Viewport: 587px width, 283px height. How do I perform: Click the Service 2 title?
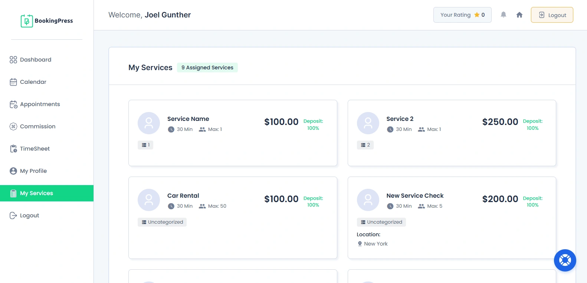tap(400, 119)
